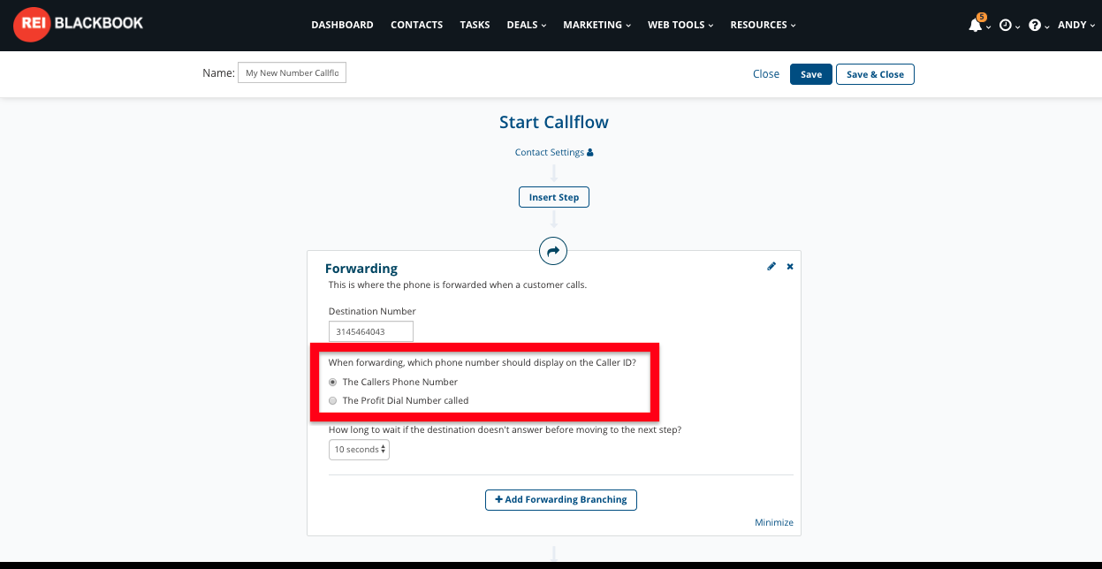The height and width of the screenshot is (569, 1102).
Task: Open the Contact Settings link
Action: tap(550, 152)
